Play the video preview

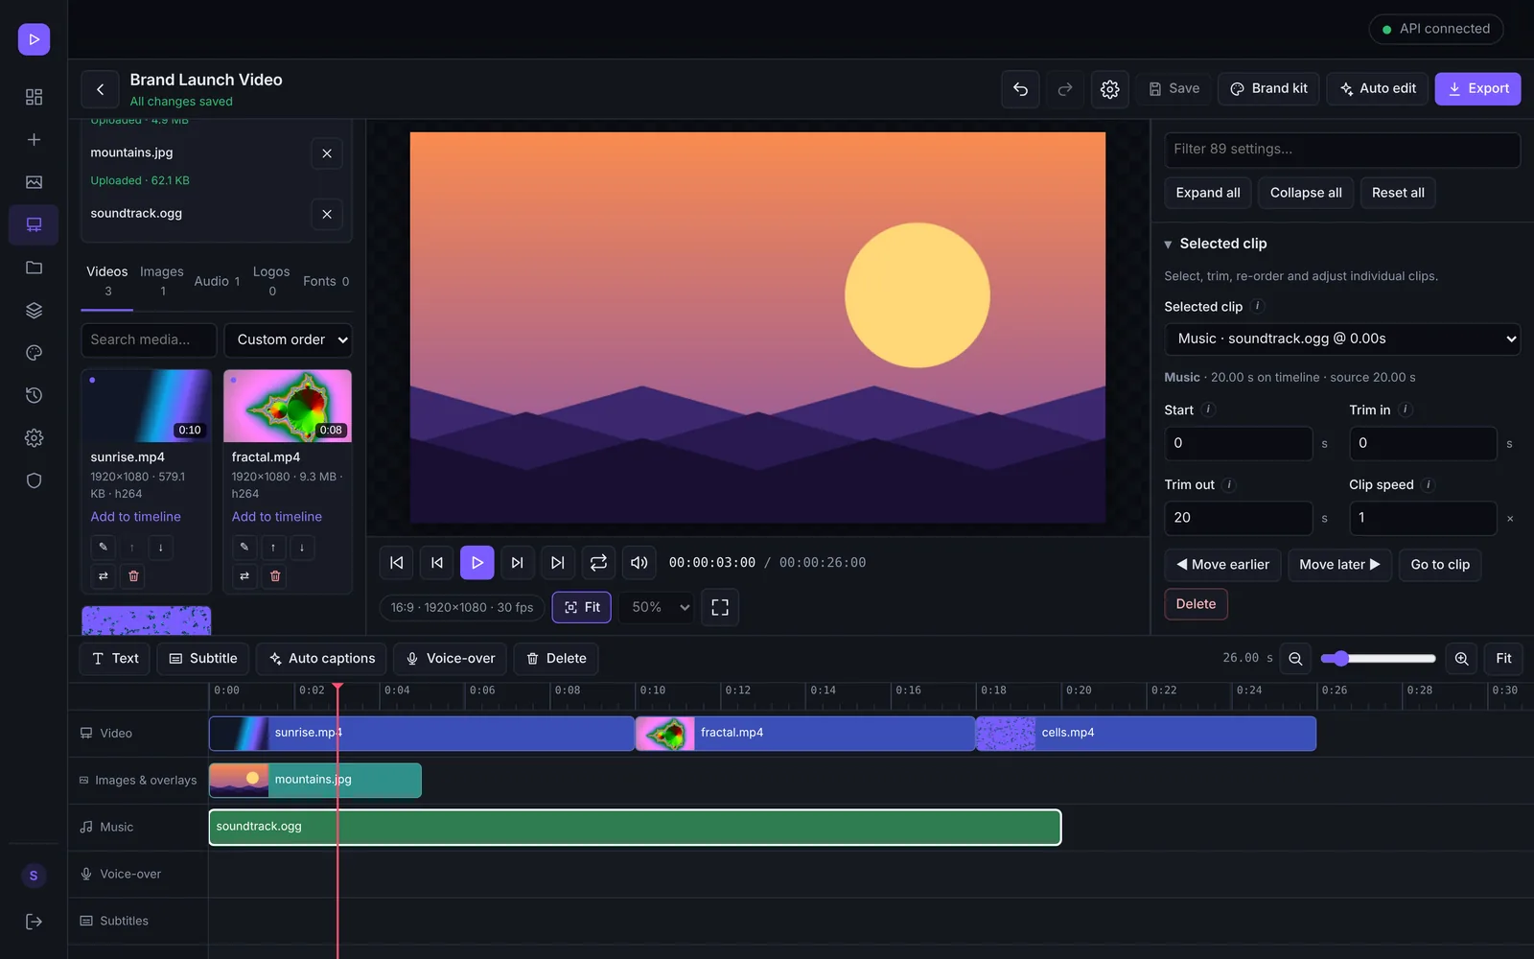[477, 563]
